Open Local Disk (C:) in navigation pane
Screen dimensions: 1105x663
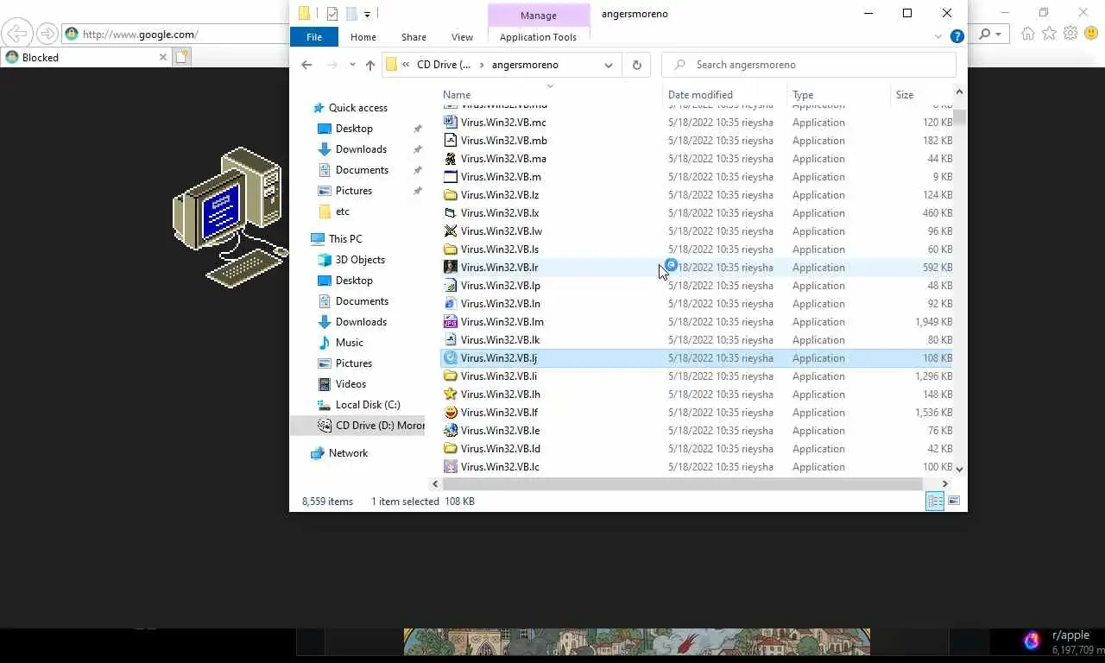(x=368, y=405)
